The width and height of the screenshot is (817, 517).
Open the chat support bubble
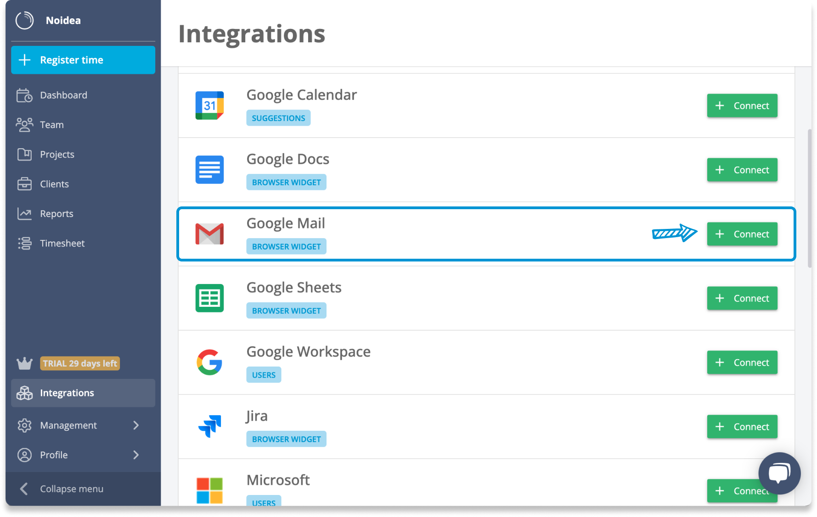pos(779,473)
